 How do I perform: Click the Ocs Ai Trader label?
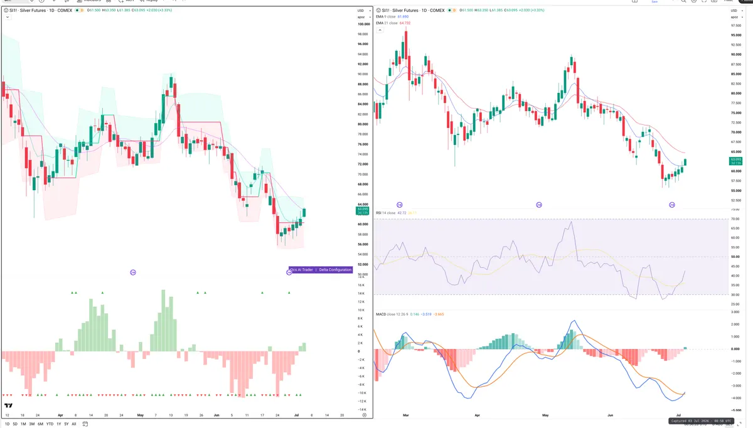[x=301, y=270]
